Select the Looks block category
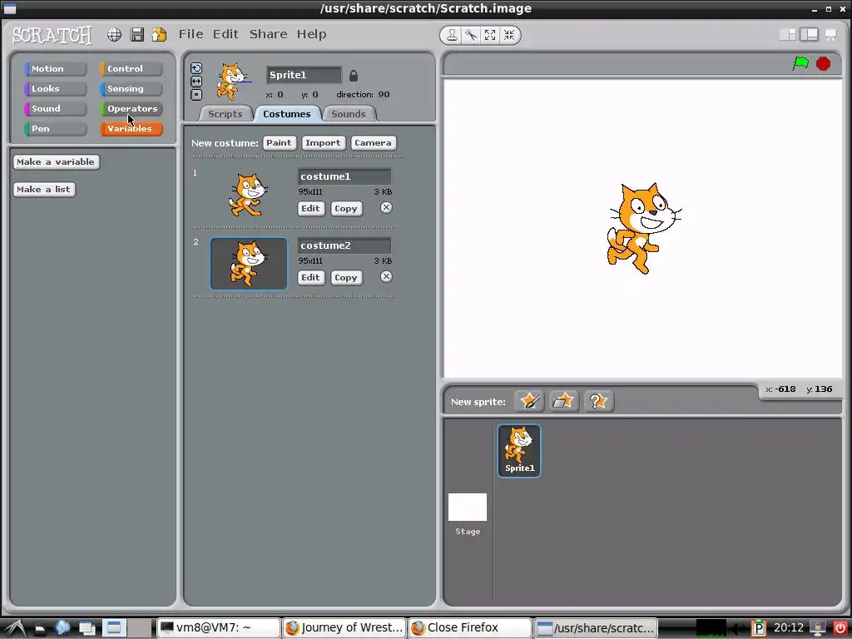 pos(56,88)
